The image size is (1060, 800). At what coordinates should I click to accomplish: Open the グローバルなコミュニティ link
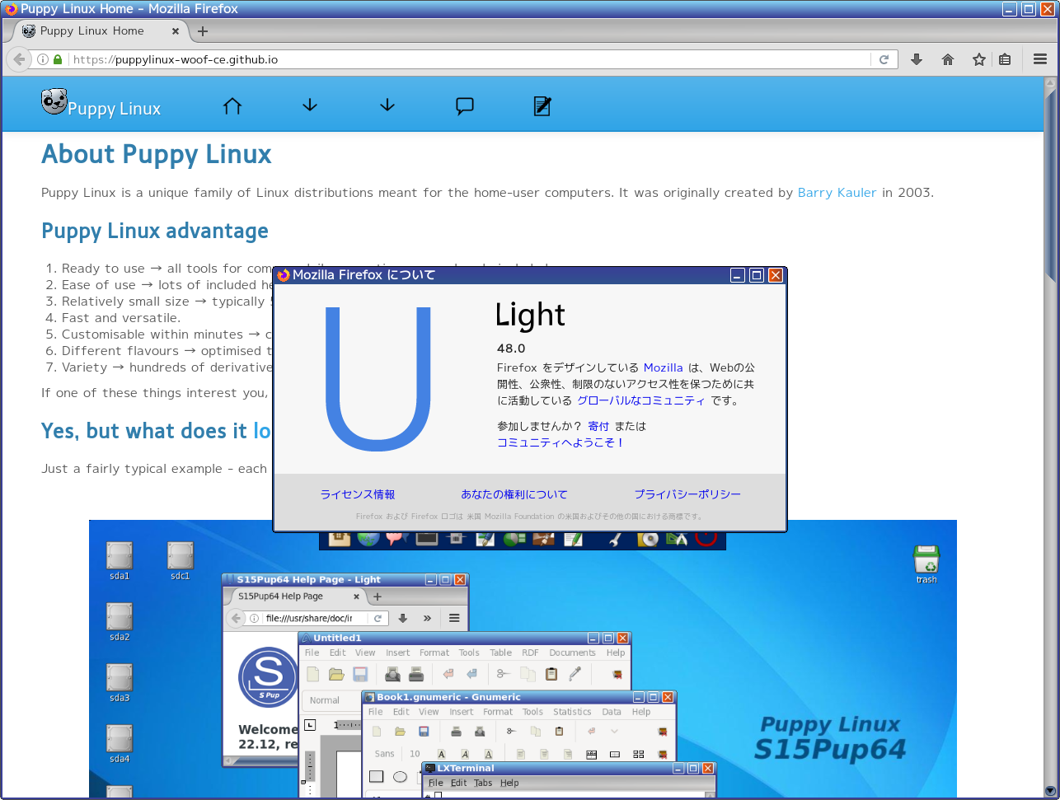click(x=640, y=400)
